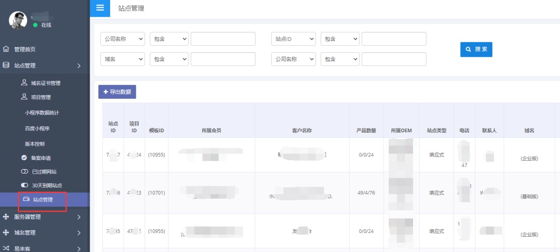Expand the 服务器管理 sidebar section arrow
560x252 pixels.
point(79,217)
